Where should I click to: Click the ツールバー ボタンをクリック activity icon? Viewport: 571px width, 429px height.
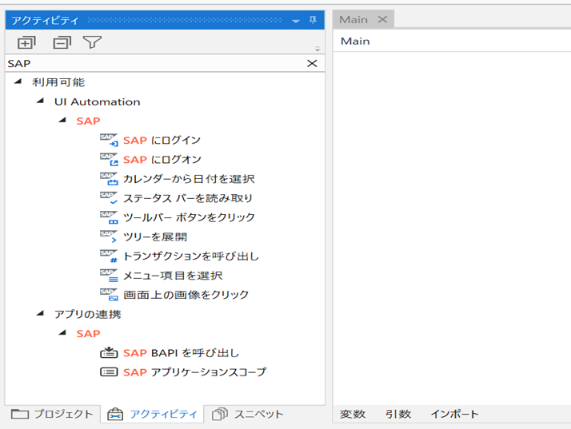click(x=109, y=217)
